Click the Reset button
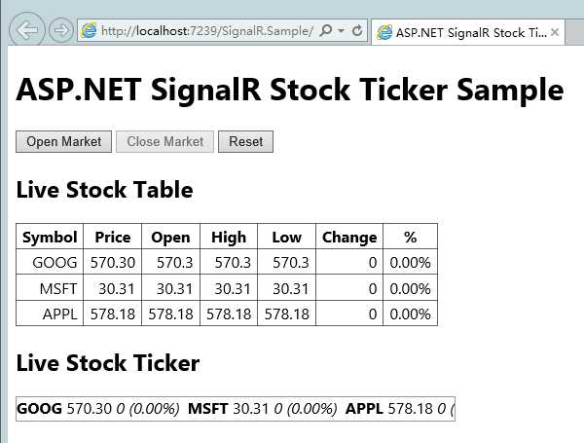Image resolution: width=584 pixels, height=443 pixels. pyautogui.click(x=246, y=141)
